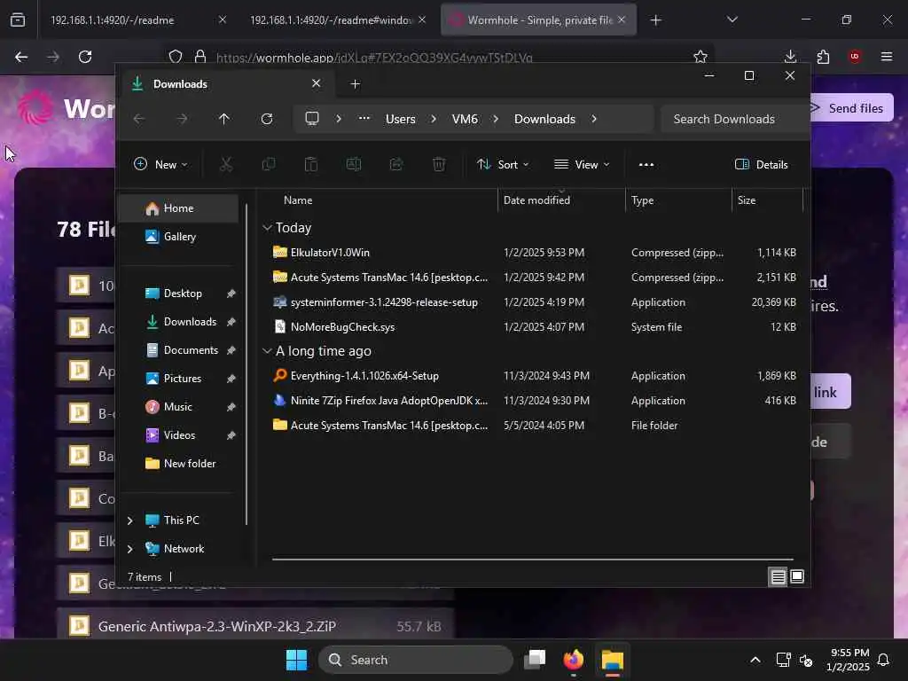Open the Firefox list all tabs dropdown
Screen dimensions: 908x681
(732, 20)
